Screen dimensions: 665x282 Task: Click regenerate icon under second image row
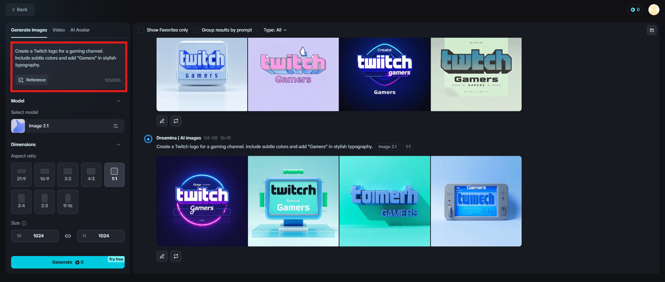[176, 256]
